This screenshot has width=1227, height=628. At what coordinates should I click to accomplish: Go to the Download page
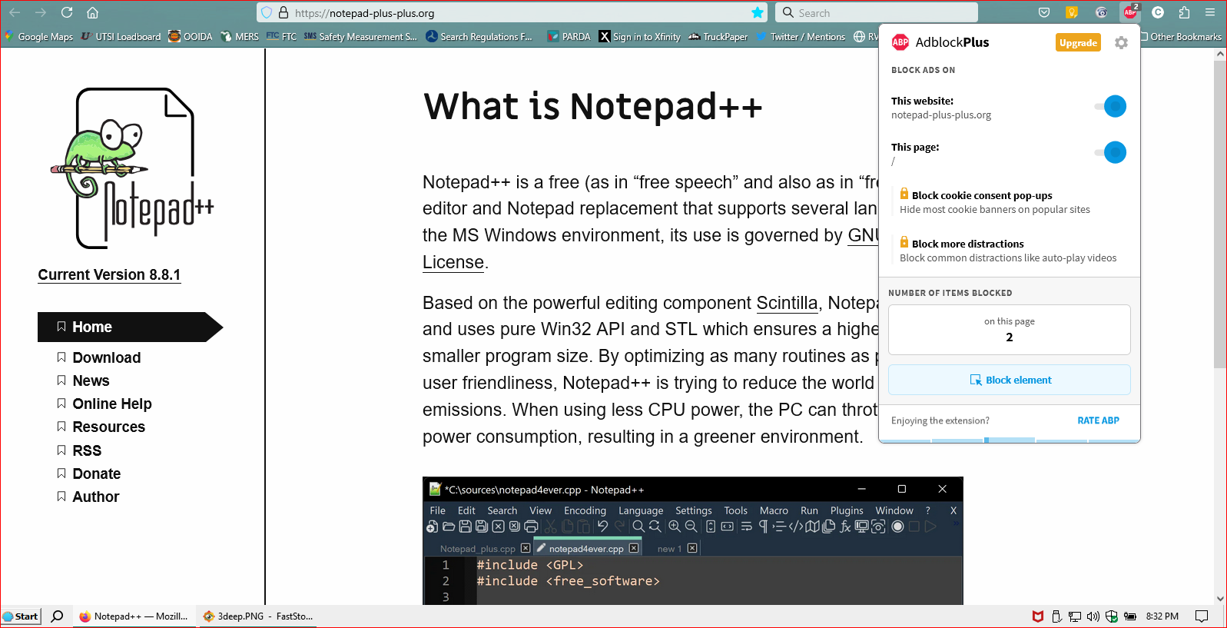tap(106, 357)
